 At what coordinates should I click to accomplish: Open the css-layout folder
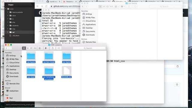coord(67,57)
